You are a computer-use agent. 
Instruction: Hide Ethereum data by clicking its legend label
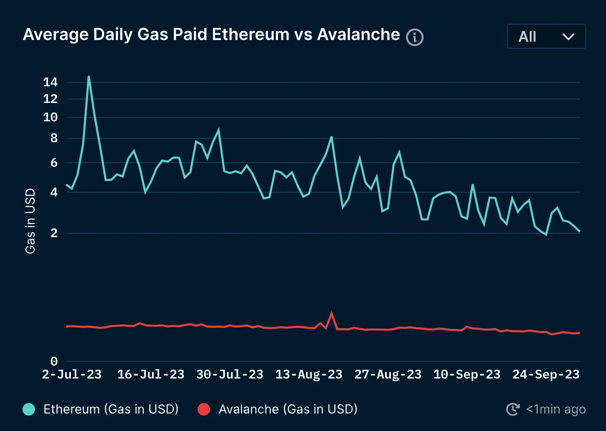pos(110,409)
